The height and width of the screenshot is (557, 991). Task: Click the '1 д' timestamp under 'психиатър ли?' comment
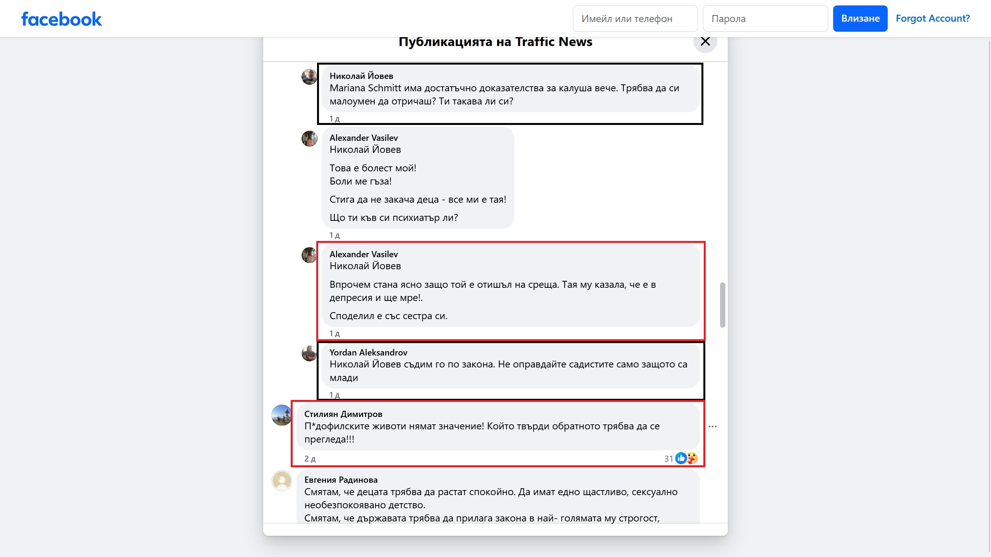(x=334, y=235)
